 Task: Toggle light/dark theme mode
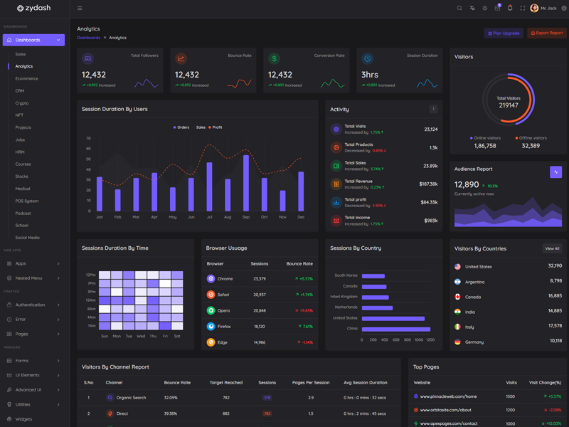pyautogui.click(x=484, y=9)
